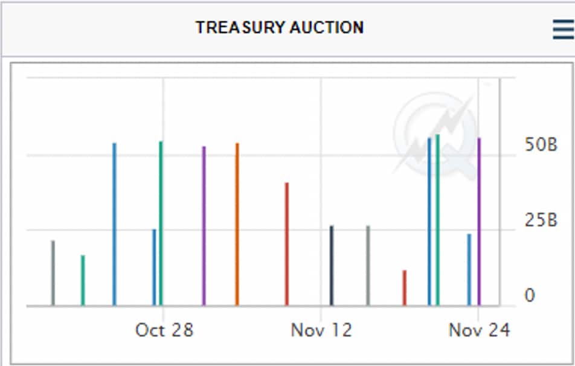Click the Nov 12 date axis label
Viewport: 575px width, 366px height.
(321, 330)
